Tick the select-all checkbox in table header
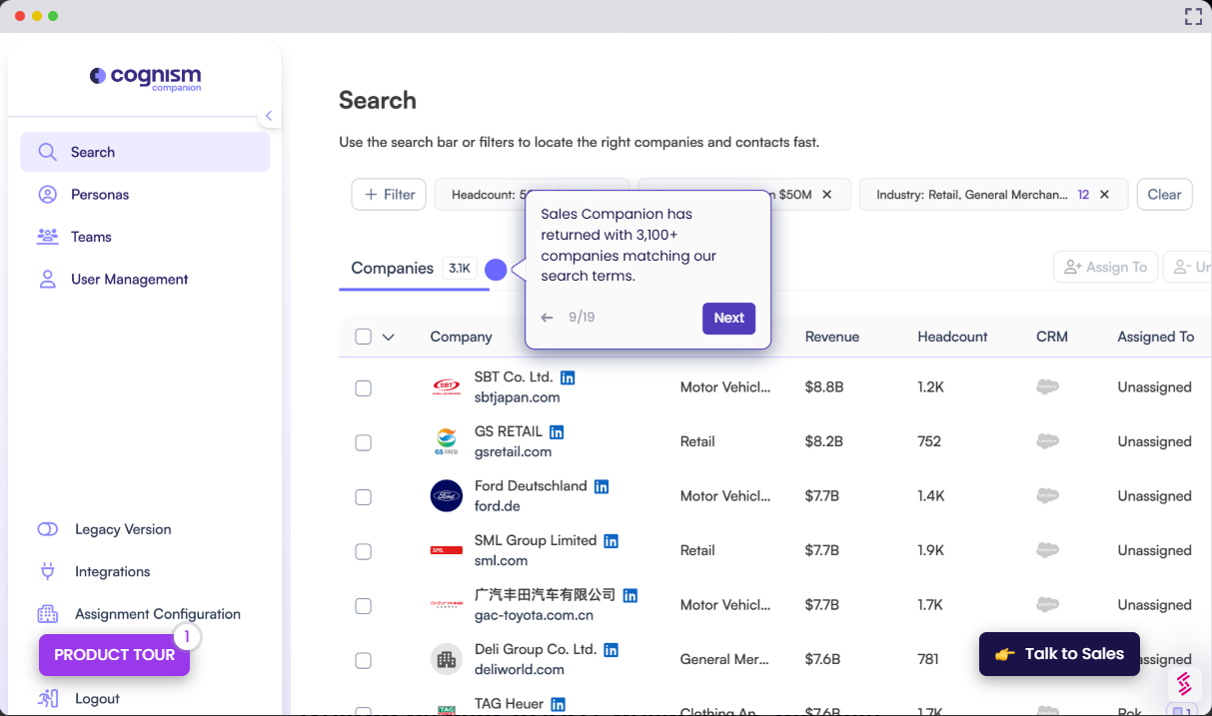This screenshot has height=716, width=1212. tap(364, 337)
